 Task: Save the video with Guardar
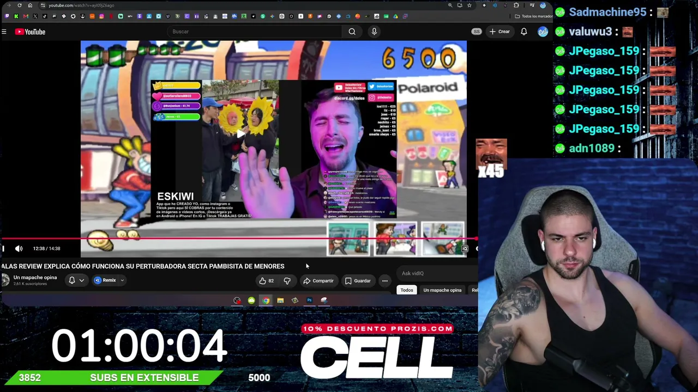358,281
